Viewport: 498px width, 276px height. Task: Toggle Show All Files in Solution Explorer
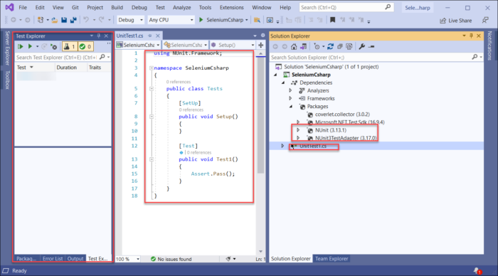click(349, 47)
